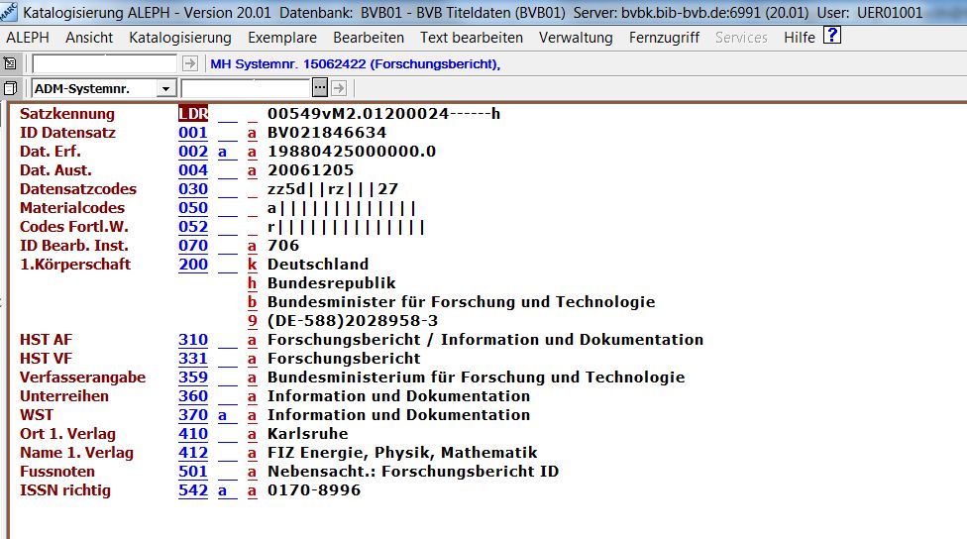The width and height of the screenshot is (967, 539).
Task: Open the Text bearbeiten menu
Action: 471,38
